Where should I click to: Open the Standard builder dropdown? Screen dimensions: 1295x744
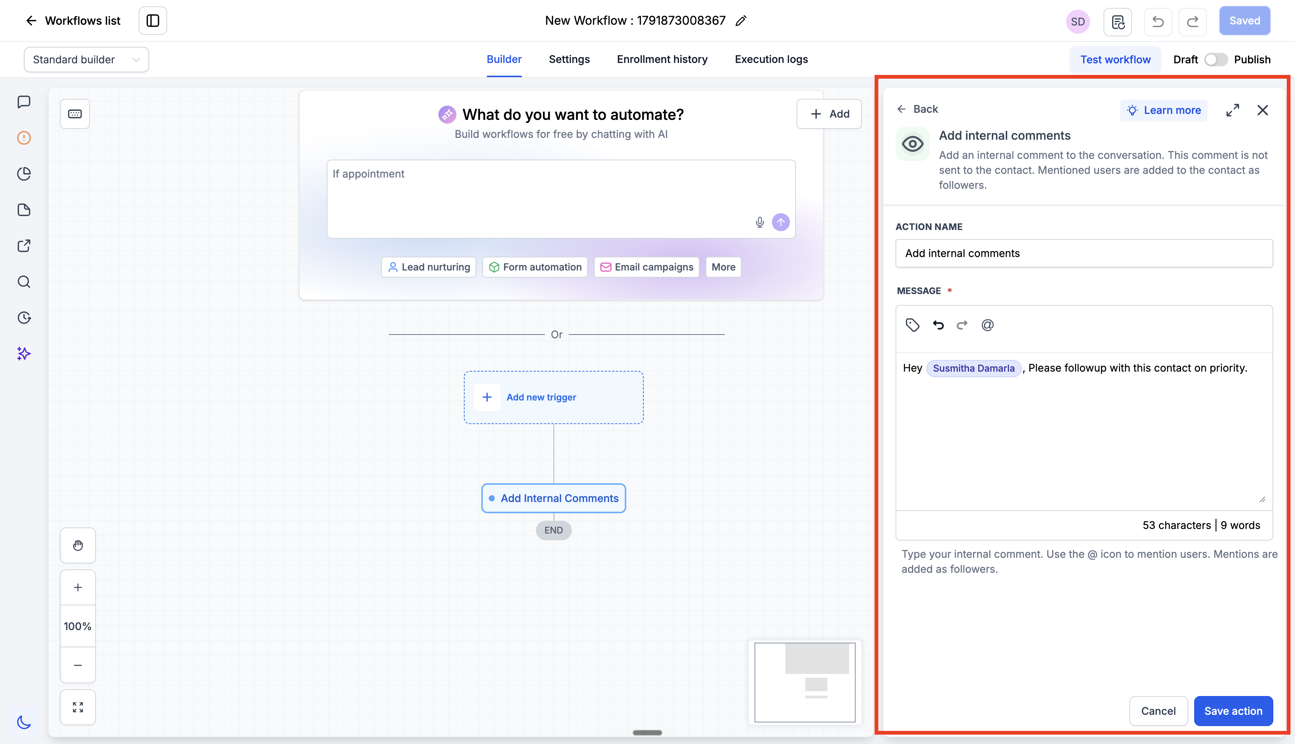86,60
